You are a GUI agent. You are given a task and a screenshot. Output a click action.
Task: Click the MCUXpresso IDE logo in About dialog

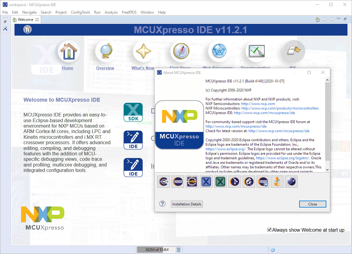pyautogui.click(x=179, y=124)
